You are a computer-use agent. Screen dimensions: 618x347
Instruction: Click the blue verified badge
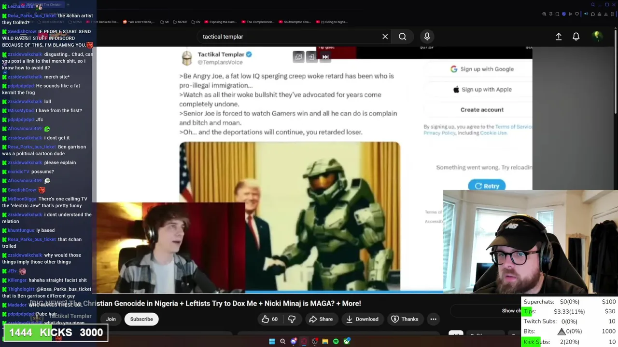249,54
